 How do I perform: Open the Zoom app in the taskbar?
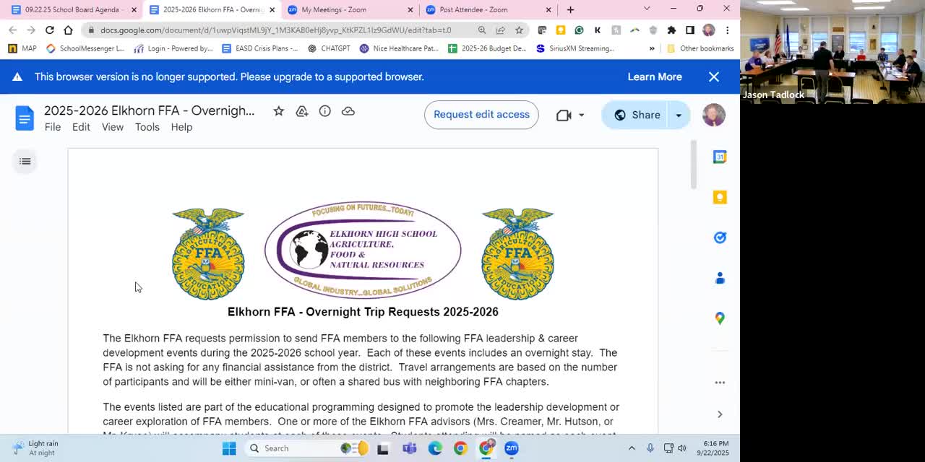coord(512,448)
